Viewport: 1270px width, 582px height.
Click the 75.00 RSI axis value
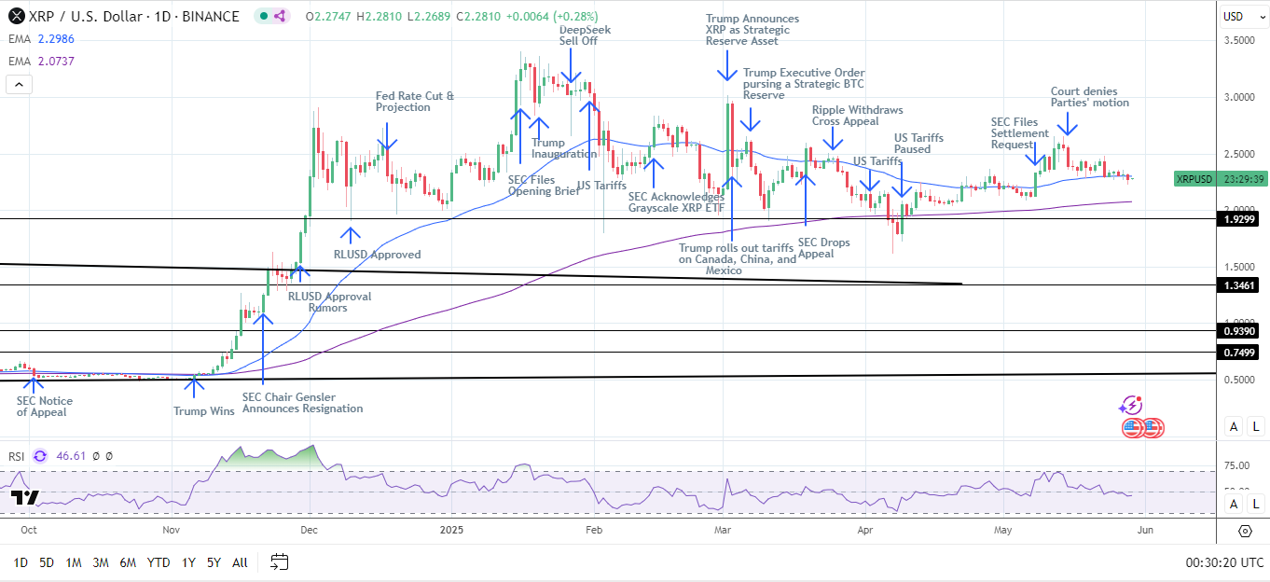coord(1236,465)
